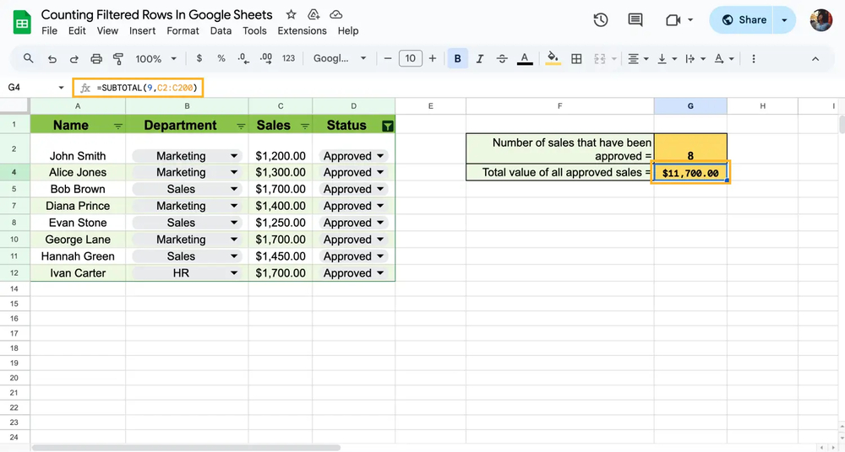Open version history clock icon
This screenshot has height=452, width=845.
601,20
